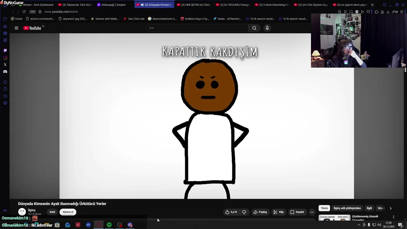The height and width of the screenshot is (229, 407).
Task: Open the AI assistant button
Action: pyautogui.click(x=395, y=12)
